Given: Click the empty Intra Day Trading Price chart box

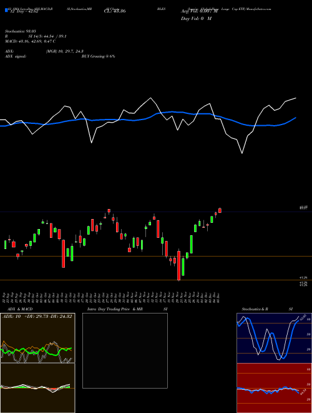Looking at the screenshot, I should [125, 350].
